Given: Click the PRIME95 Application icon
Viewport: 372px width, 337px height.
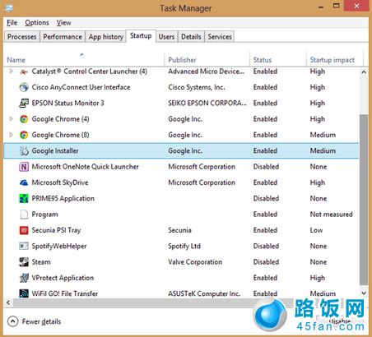Looking at the screenshot, I should click(24, 199).
